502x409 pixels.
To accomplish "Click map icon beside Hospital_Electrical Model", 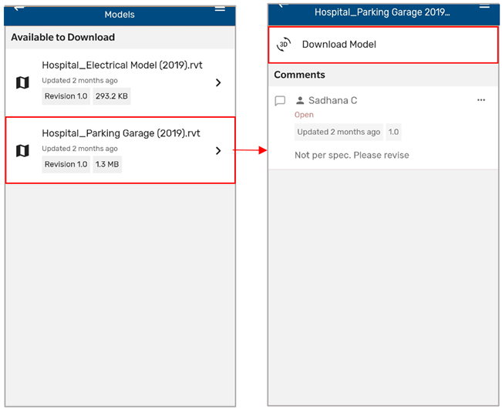I will 22,83.
